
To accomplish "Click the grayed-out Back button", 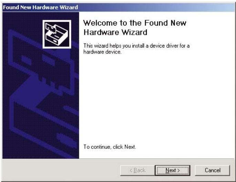I will click(137, 170).
